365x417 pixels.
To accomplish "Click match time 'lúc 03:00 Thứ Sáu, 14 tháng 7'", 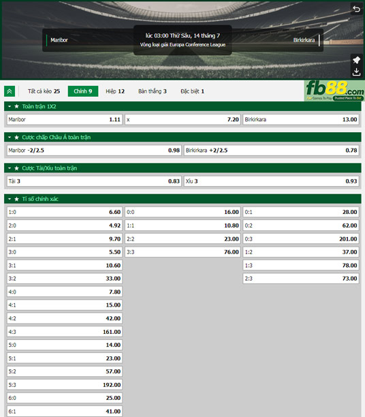I will [182, 35].
